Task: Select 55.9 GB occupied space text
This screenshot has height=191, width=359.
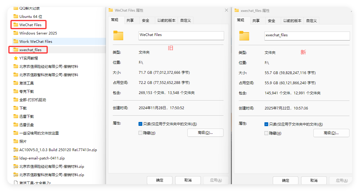Action: click(x=290, y=83)
